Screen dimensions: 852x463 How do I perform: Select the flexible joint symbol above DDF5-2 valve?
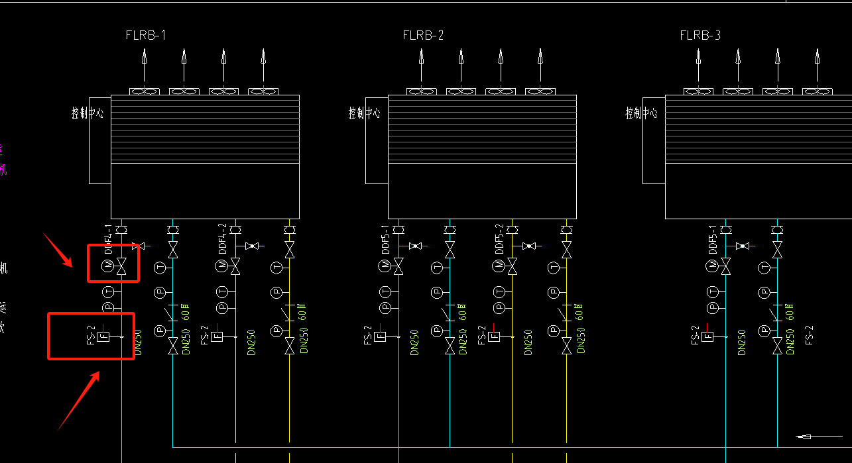[x=512, y=230]
